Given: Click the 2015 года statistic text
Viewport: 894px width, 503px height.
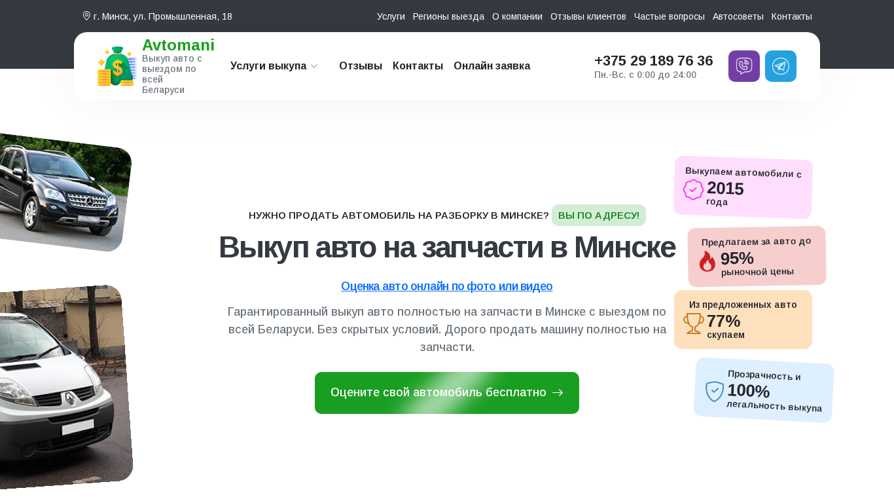Looking at the screenshot, I should (725, 193).
